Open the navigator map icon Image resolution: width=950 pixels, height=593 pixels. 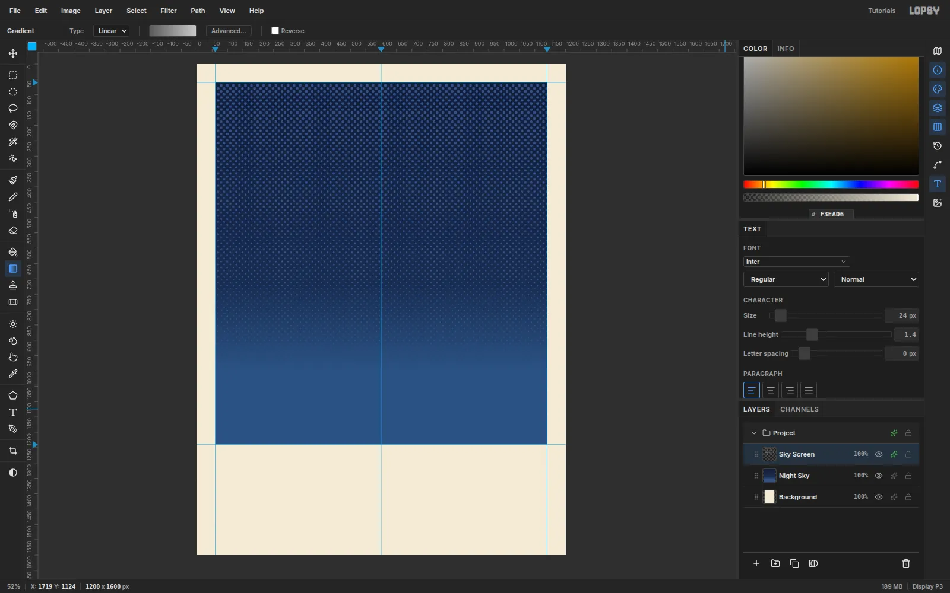[938, 51]
